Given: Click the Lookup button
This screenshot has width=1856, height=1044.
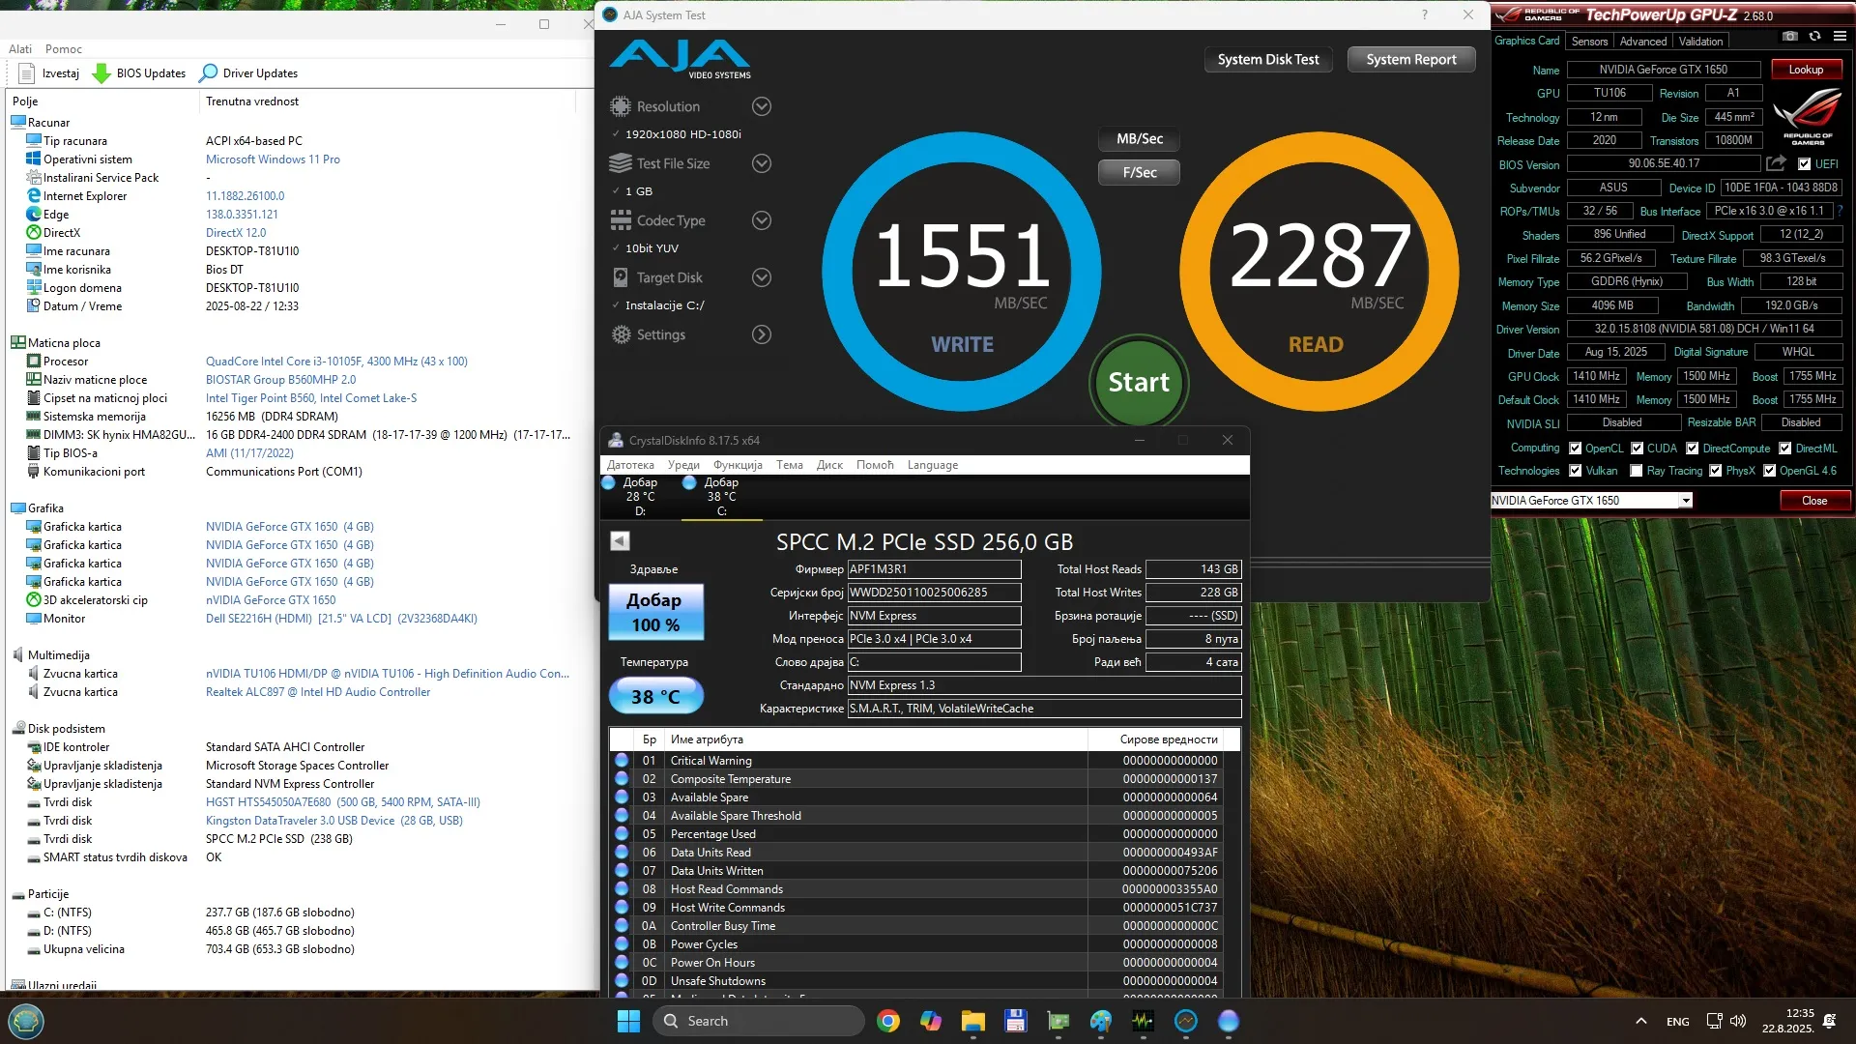Looking at the screenshot, I should (1805, 70).
